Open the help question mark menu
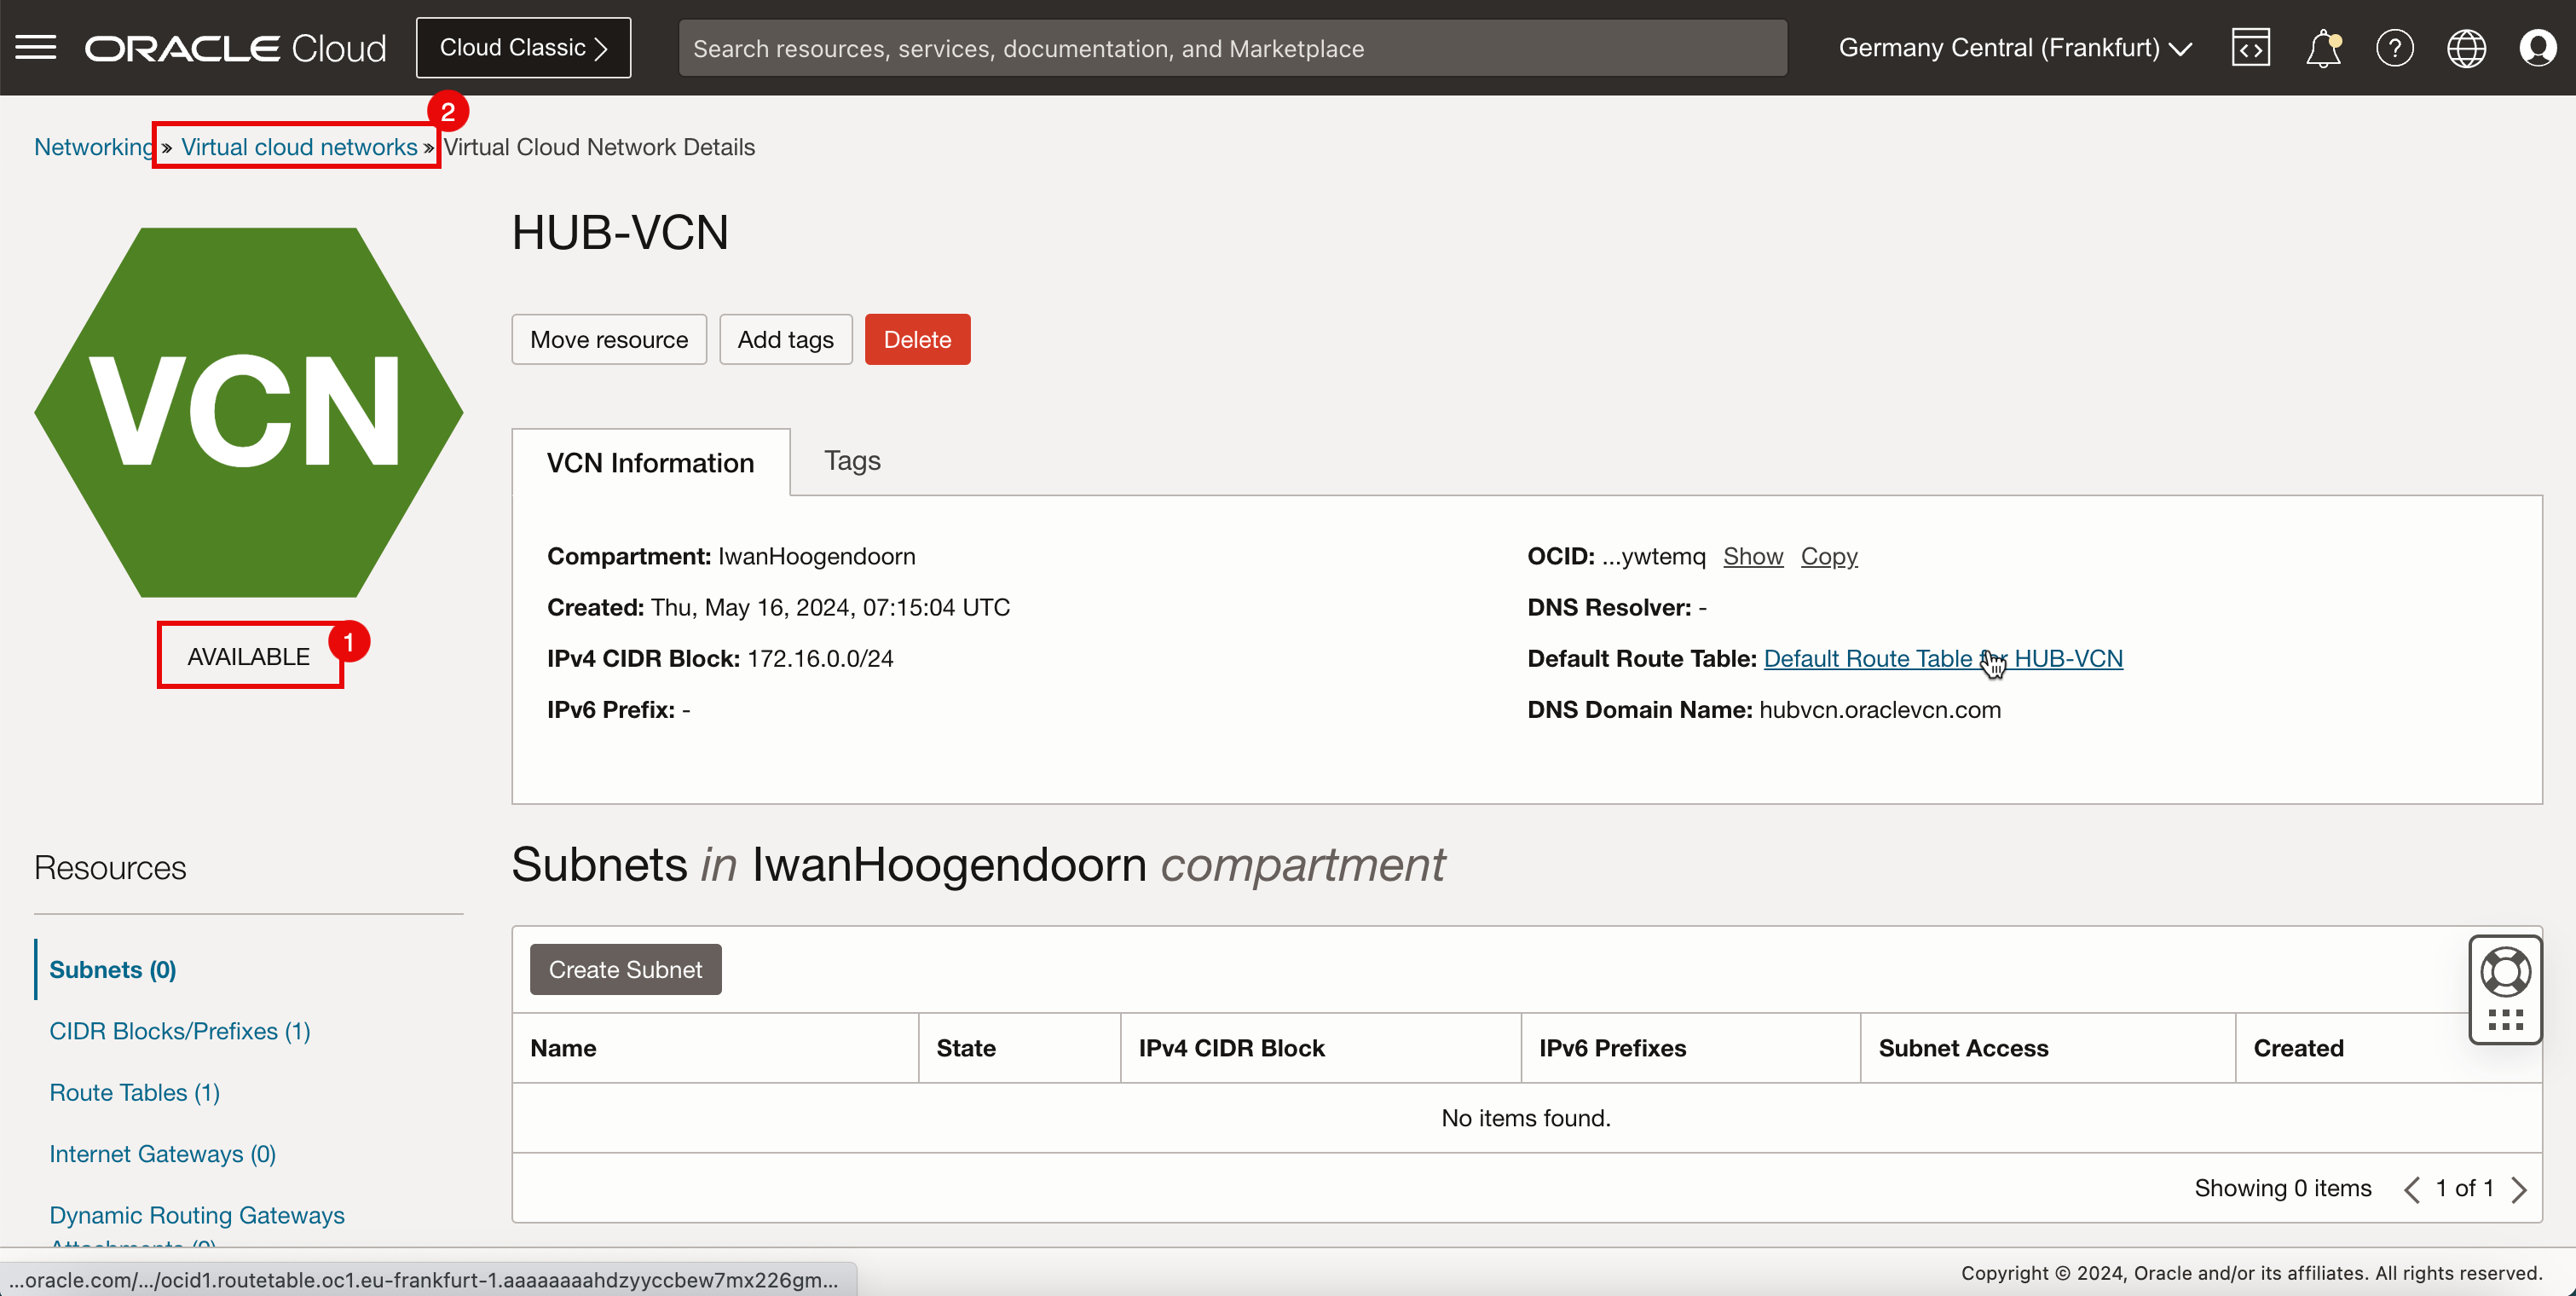 click(2394, 47)
